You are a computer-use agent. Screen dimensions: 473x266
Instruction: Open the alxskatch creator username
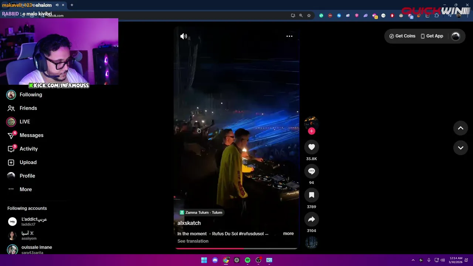[x=189, y=223]
